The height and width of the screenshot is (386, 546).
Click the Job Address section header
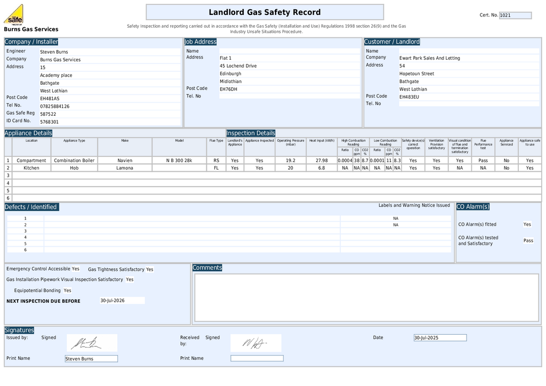click(x=200, y=42)
